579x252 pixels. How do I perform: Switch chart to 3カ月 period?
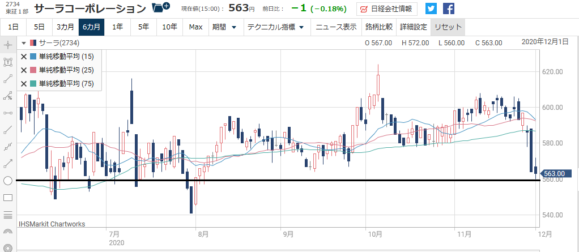point(65,27)
